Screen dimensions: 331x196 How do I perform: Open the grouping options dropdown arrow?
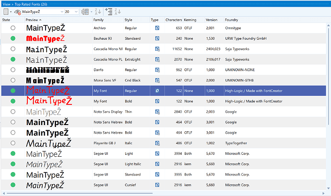pos(92,12)
